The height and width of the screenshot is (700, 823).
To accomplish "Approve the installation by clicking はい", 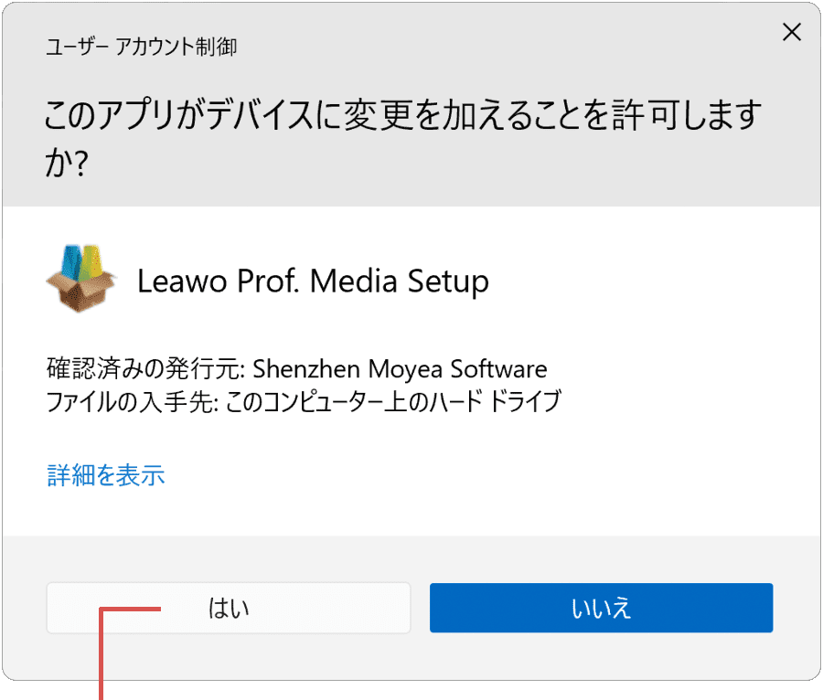I will click(228, 607).
